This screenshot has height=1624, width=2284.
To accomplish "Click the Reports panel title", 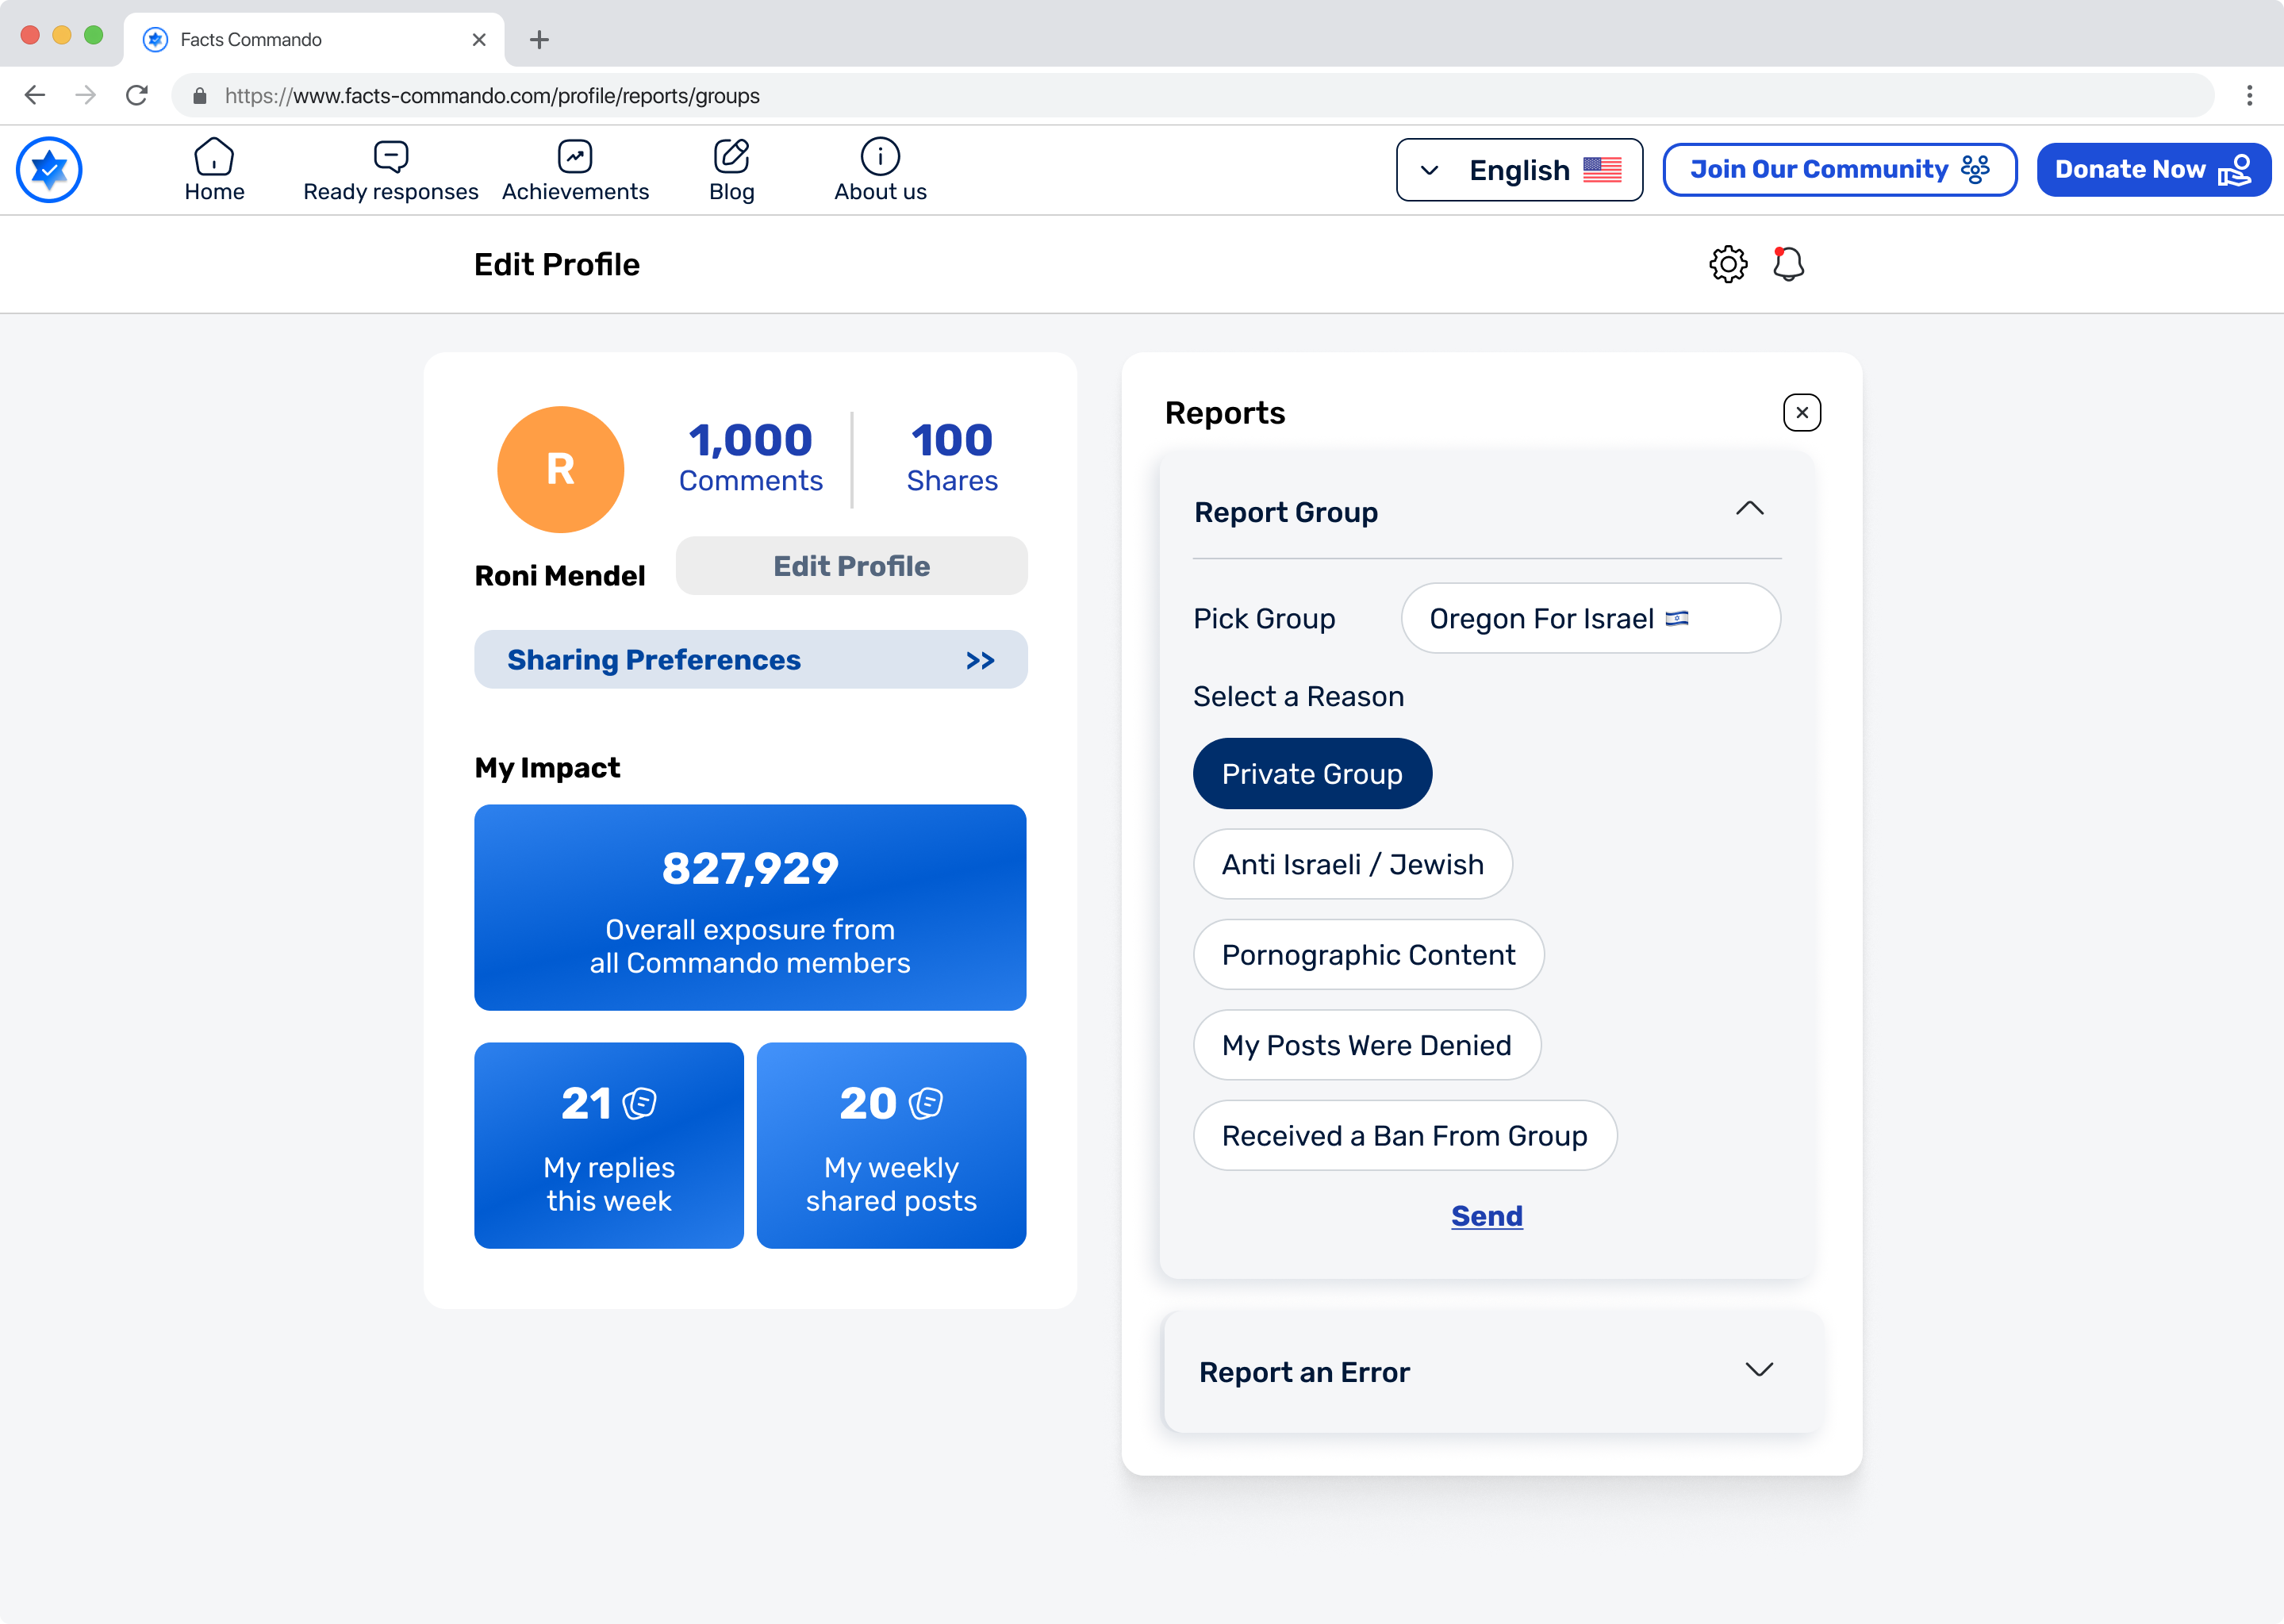I will (1225, 413).
